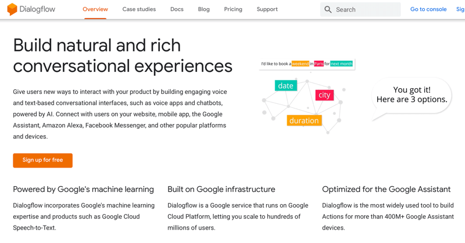Image resolution: width=465 pixels, height=243 pixels.
Task: Click heading 'Optimized for the Google Assistant'
Action: (x=386, y=189)
